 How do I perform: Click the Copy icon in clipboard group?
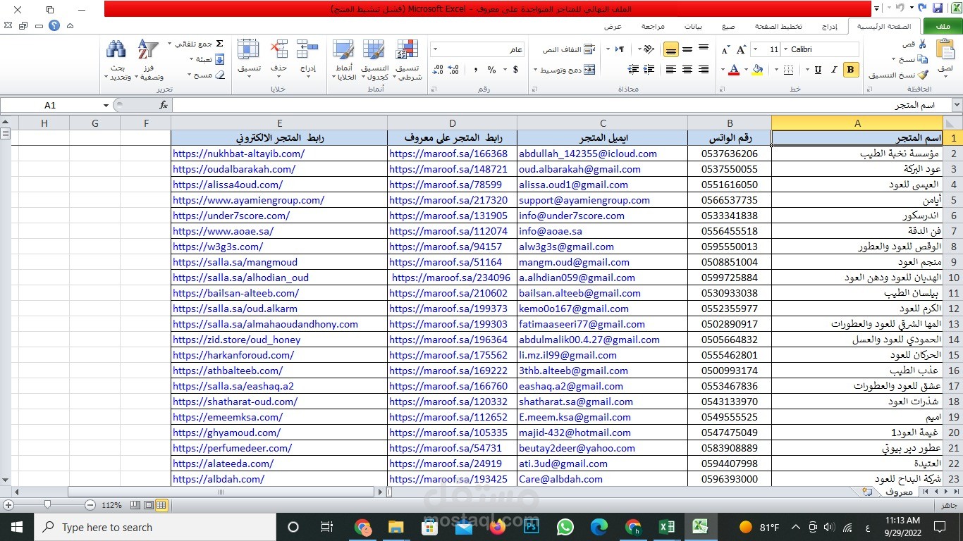[922, 60]
